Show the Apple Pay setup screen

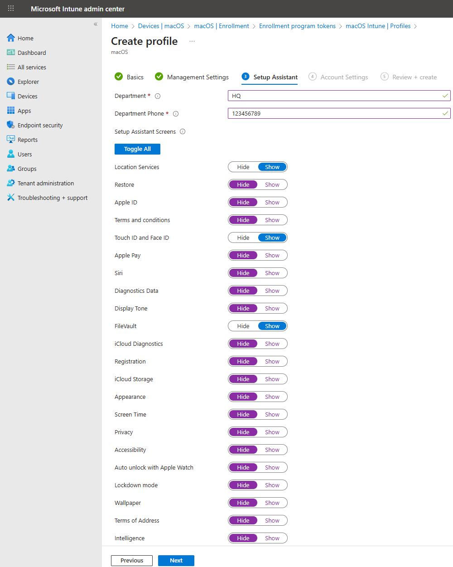pos(272,255)
